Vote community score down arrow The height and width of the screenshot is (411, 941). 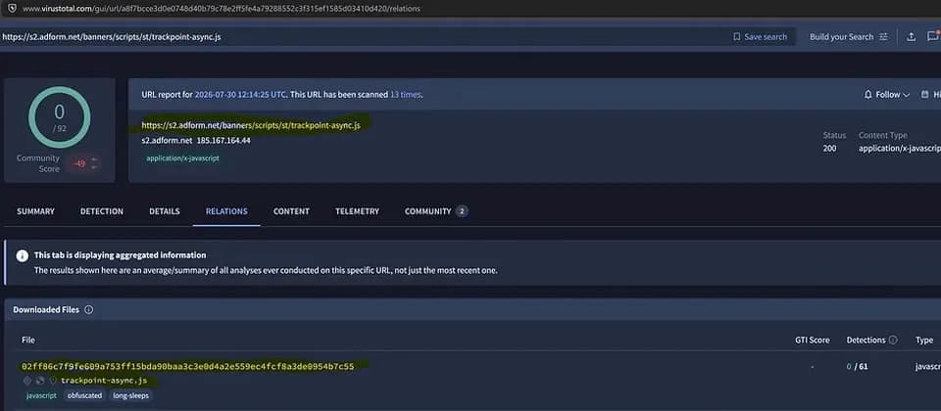(94, 167)
